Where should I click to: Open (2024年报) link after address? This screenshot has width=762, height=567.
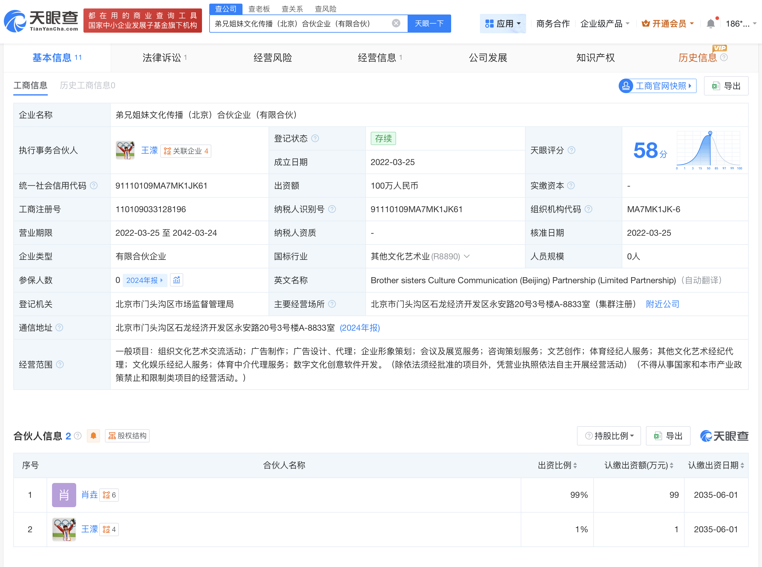click(x=360, y=328)
